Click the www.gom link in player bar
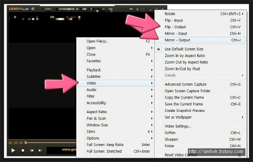The height and width of the screenshot is (162, 253). click(69, 150)
